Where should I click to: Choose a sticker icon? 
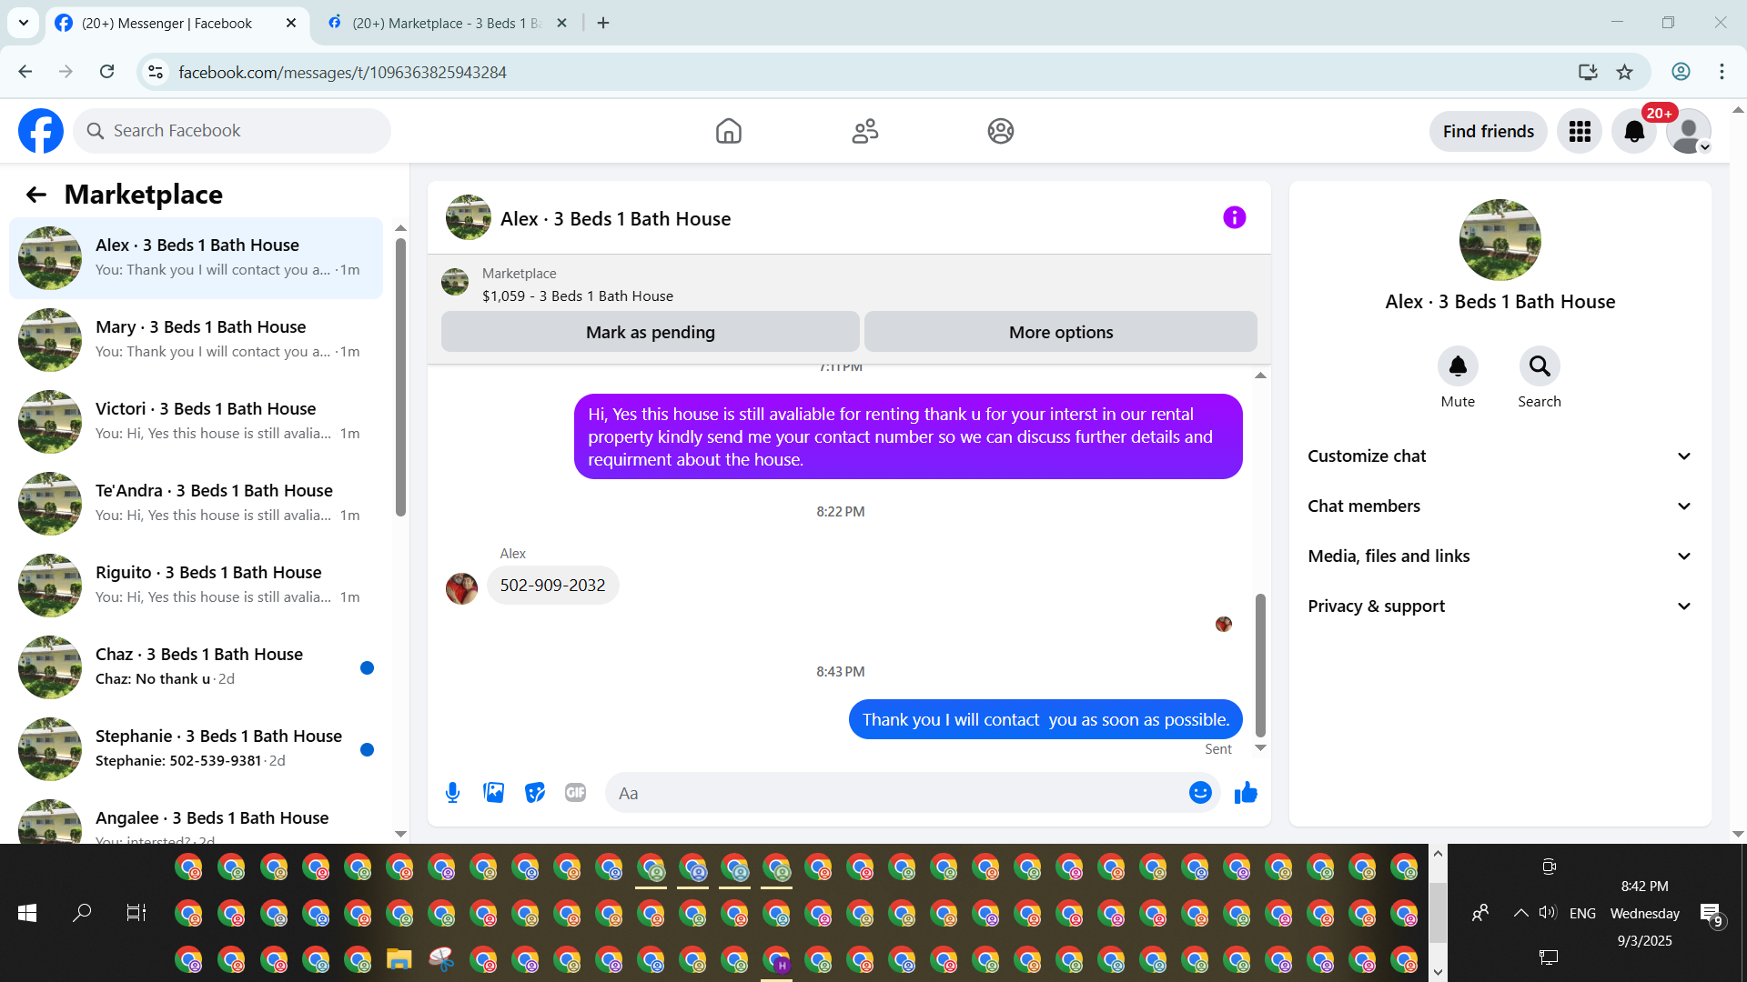[535, 793]
